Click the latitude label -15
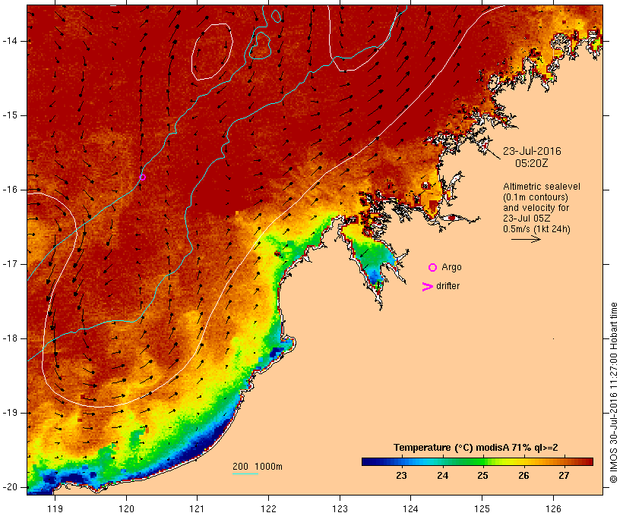 pos(10,115)
